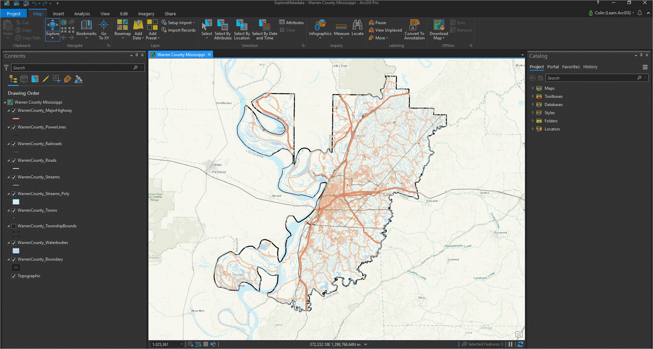Viewport: 653px width, 349px height.
Task: Hide the WarrenCounty_Waterbodies layer
Action: pos(14,243)
